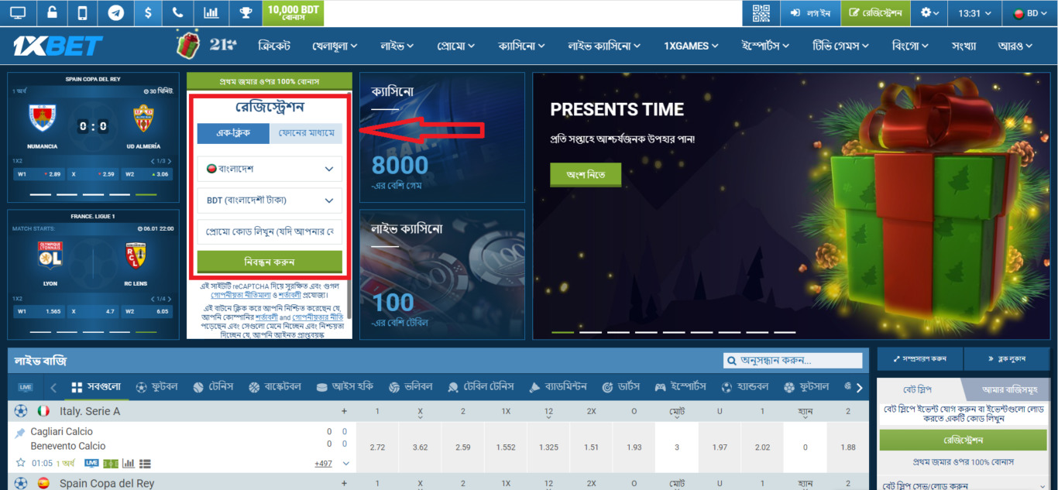1058x490 pixels.
Task: Click the telephone callback icon
Action: (x=178, y=13)
